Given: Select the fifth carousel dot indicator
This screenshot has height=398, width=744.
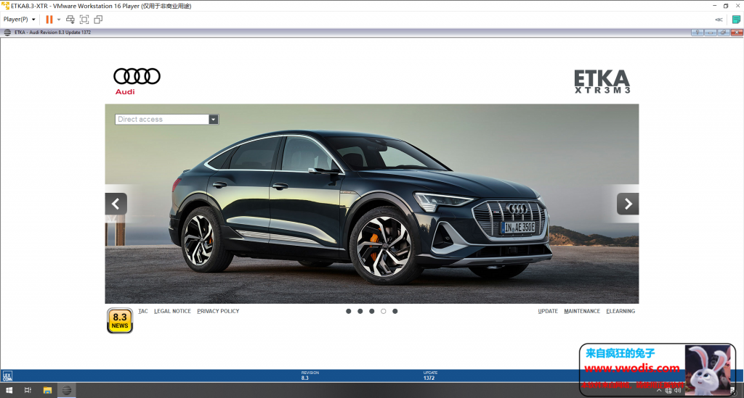Looking at the screenshot, I should 395,311.
